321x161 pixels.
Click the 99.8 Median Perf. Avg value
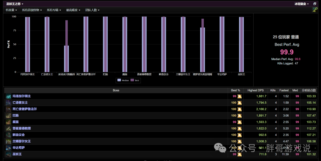click(x=298, y=59)
